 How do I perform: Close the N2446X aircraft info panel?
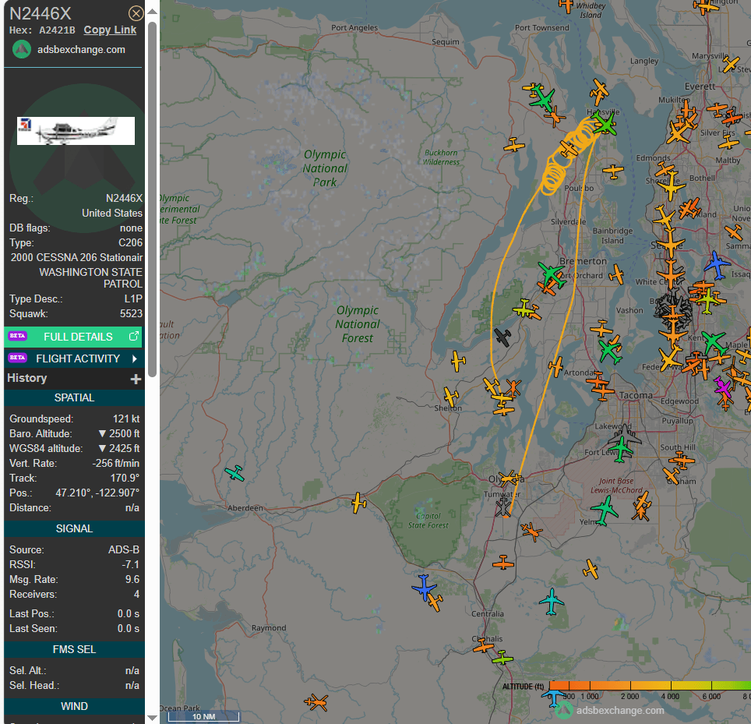[x=136, y=13]
